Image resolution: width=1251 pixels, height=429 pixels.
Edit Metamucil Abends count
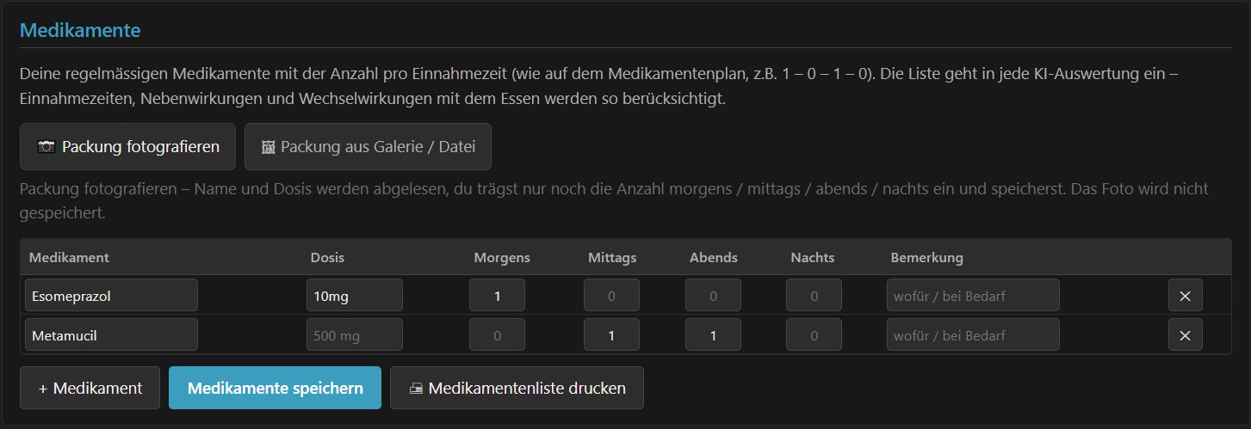tap(713, 335)
